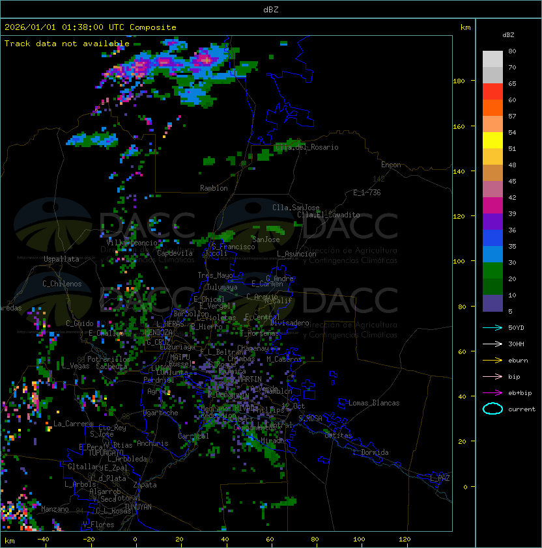Click the 'Ramblon' place label
Screen dimensions: 542x548
tap(214, 188)
